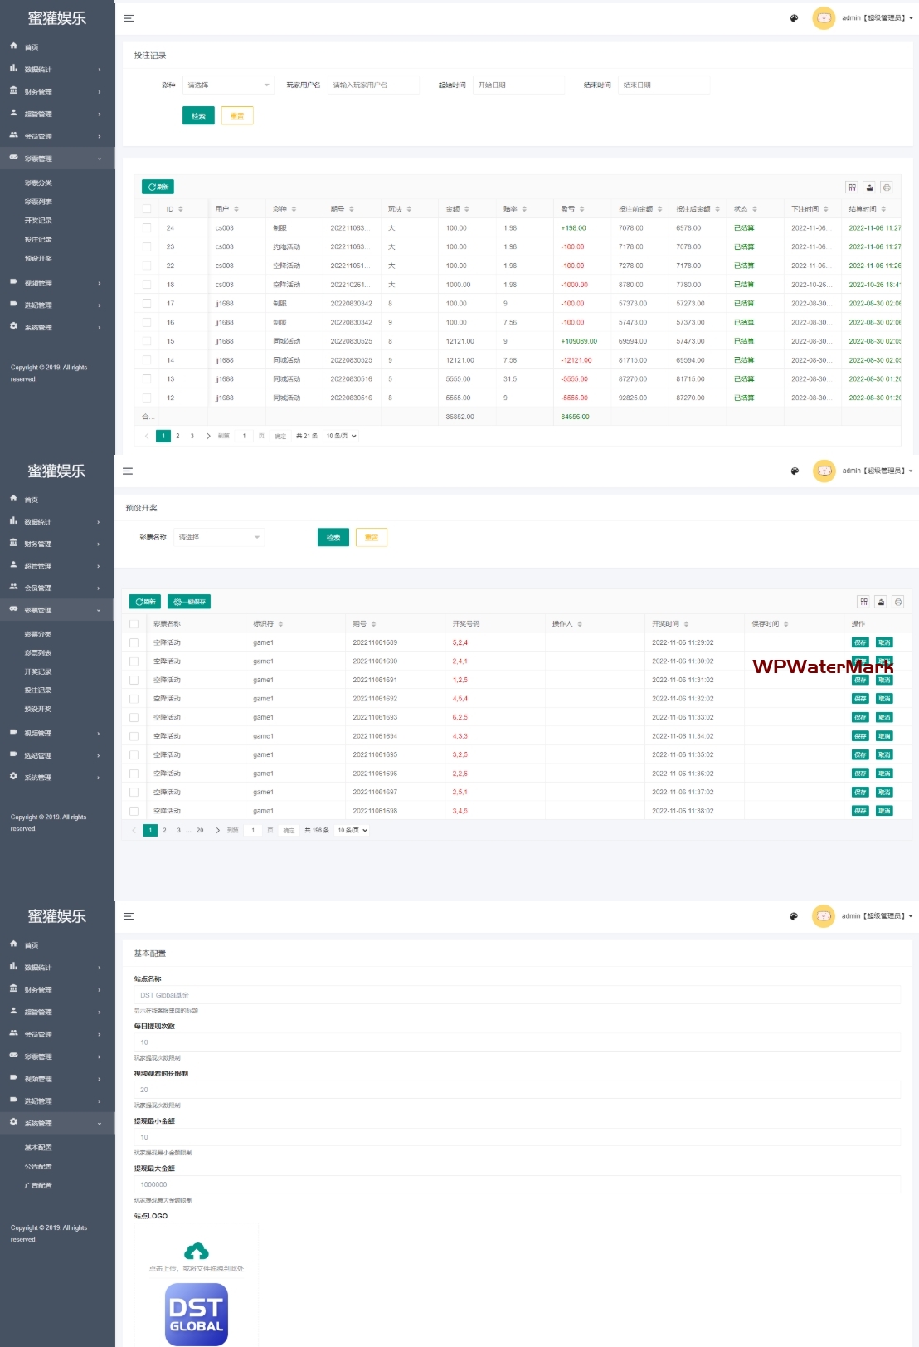
Task: Click the theme palette icon on 投注记录 page
Action: pyautogui.click(x=794, y=18)
